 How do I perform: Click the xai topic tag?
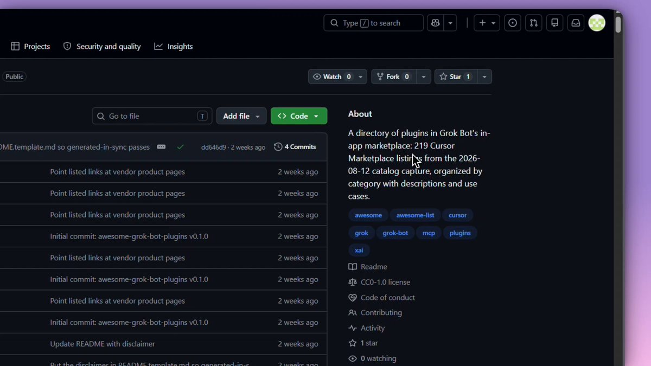(x=359, y=251)
